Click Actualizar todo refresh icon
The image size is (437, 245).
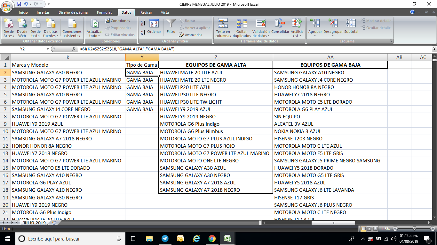coord(95,24)
